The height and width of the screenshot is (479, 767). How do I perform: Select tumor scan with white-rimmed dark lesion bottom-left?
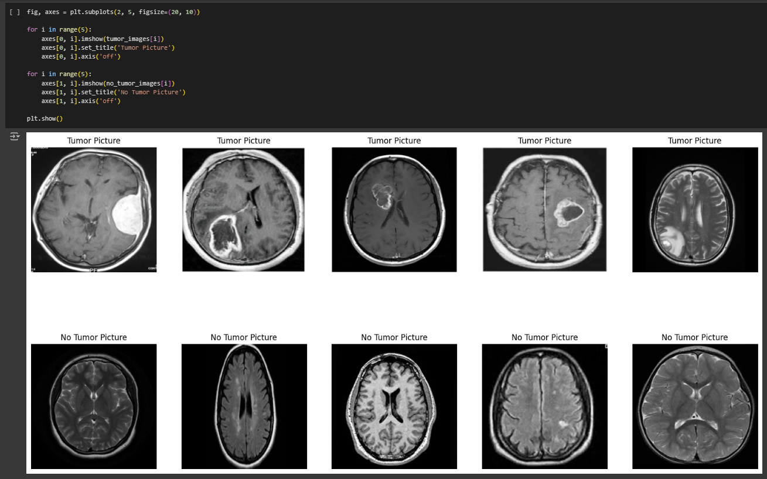[x=243, y=210]
